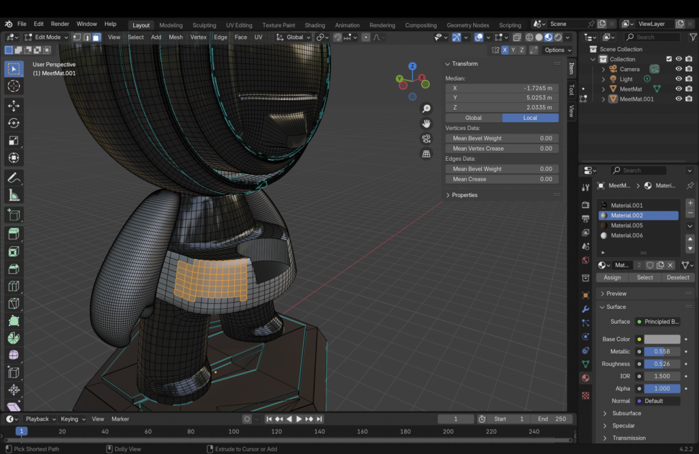Click the Deselect material button

(x=678, y=277)
